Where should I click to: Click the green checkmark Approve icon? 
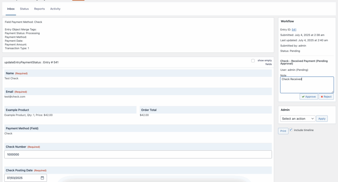(303, 97)
